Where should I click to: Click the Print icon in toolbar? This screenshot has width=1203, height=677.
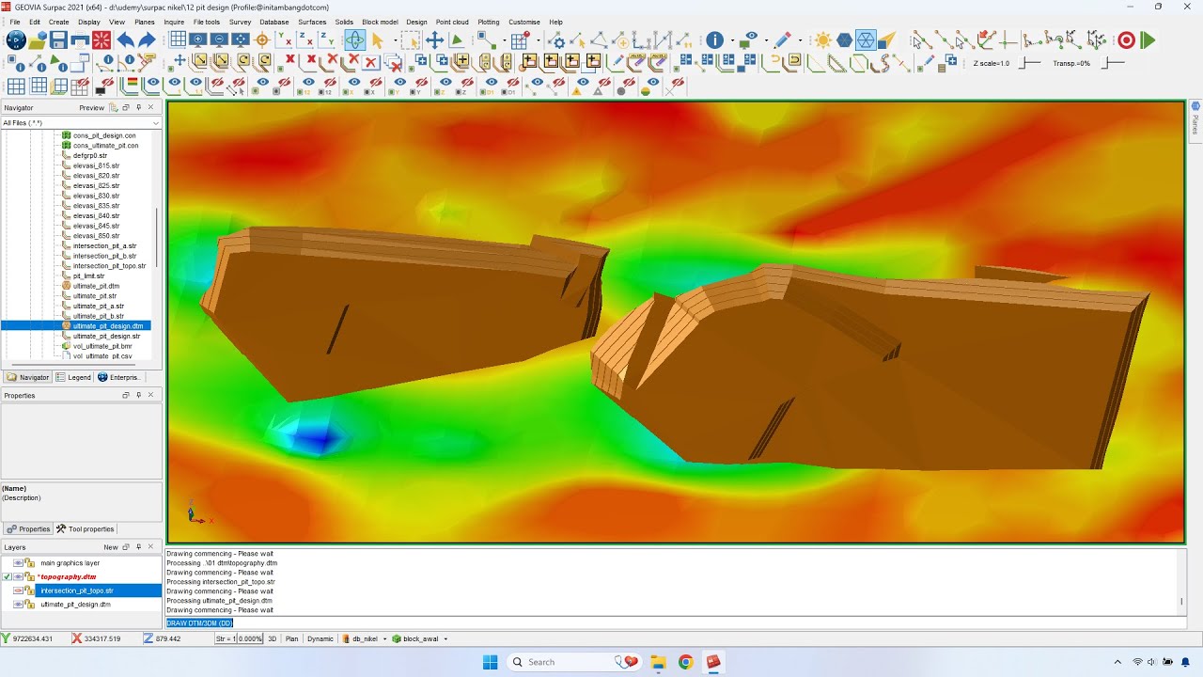pos(80,39)
